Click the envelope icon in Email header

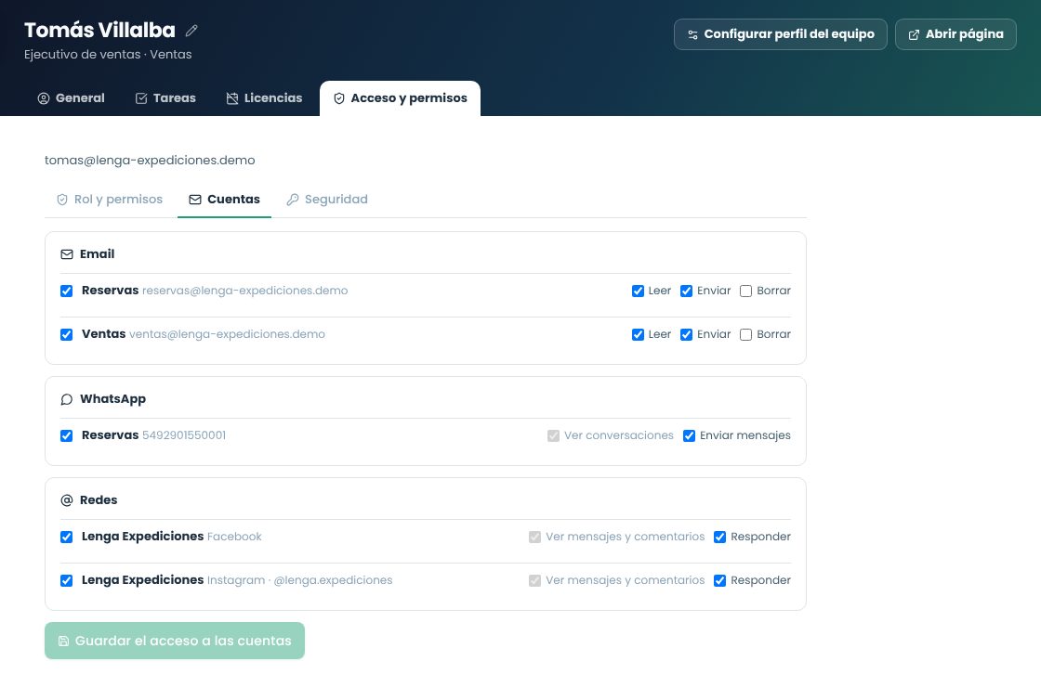pos(66,254)
